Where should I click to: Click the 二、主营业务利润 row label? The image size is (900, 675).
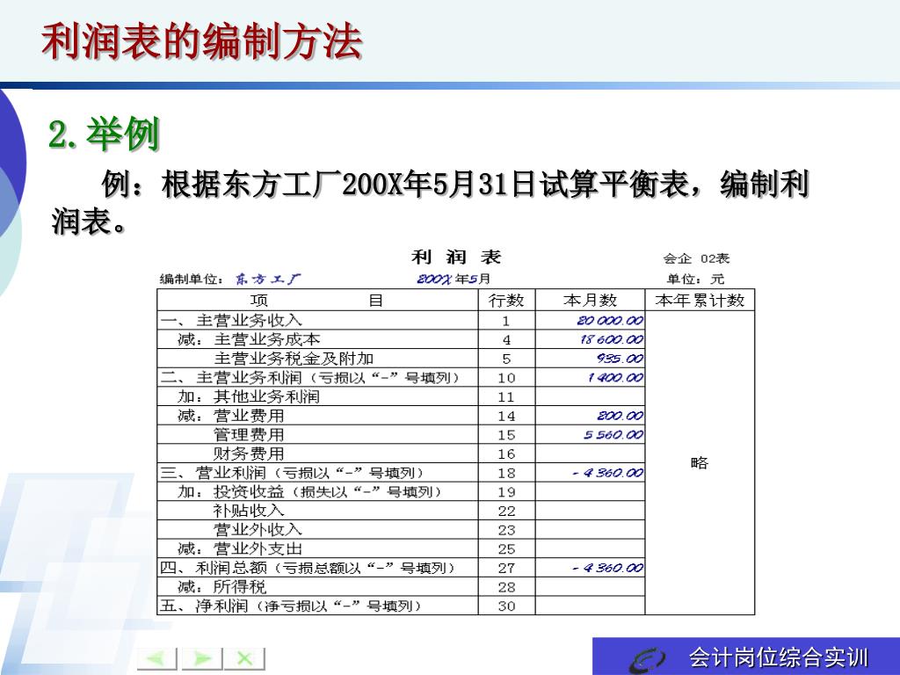click(310, 377)
